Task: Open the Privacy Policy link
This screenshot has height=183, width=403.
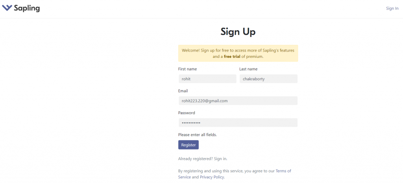Action: click(x=212, y=177)
